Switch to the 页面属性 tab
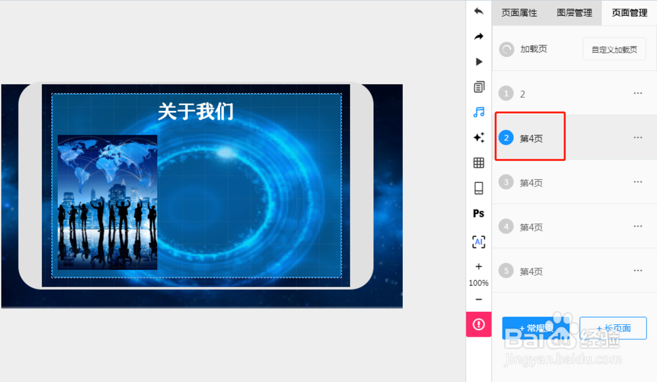657x382 pixels. pyautogui.click(x=518, y=12)
